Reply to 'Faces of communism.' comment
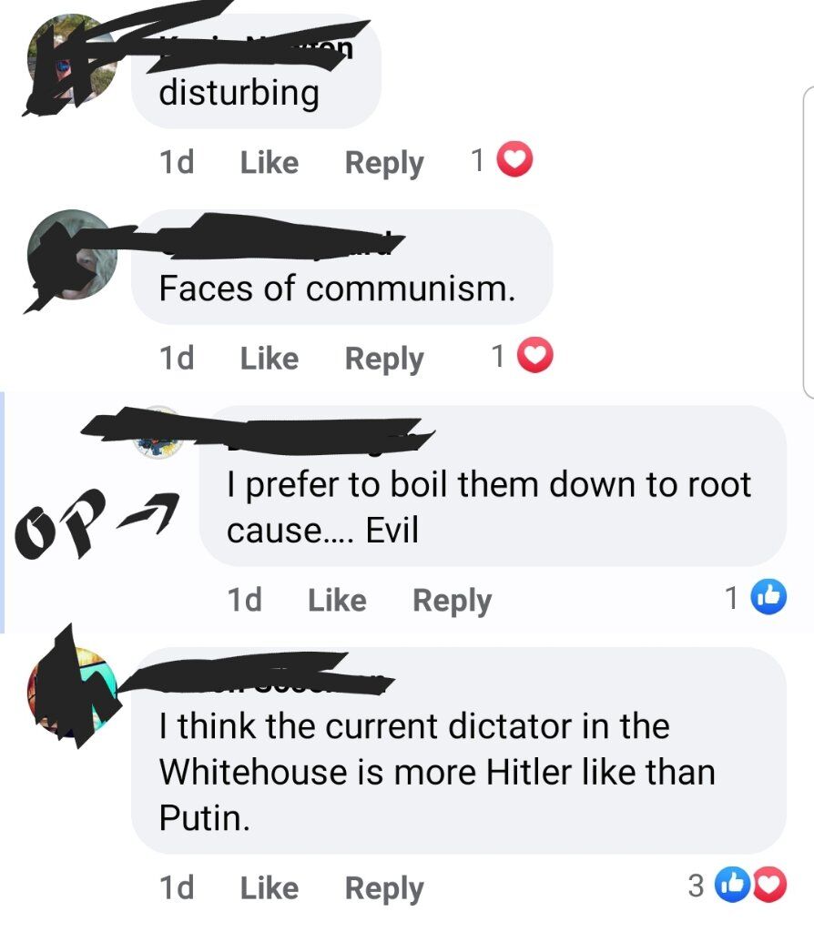The image size is (814, 932). (385, 359)
